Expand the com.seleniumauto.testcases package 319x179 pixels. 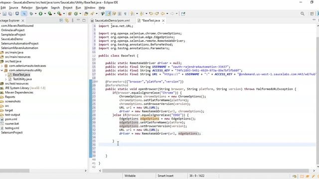click(x=2, y=66)
